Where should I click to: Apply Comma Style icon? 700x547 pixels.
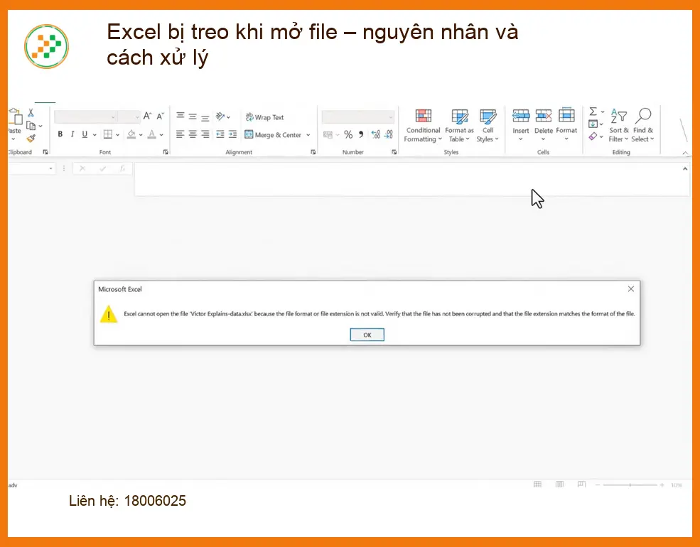pos(361,134)
